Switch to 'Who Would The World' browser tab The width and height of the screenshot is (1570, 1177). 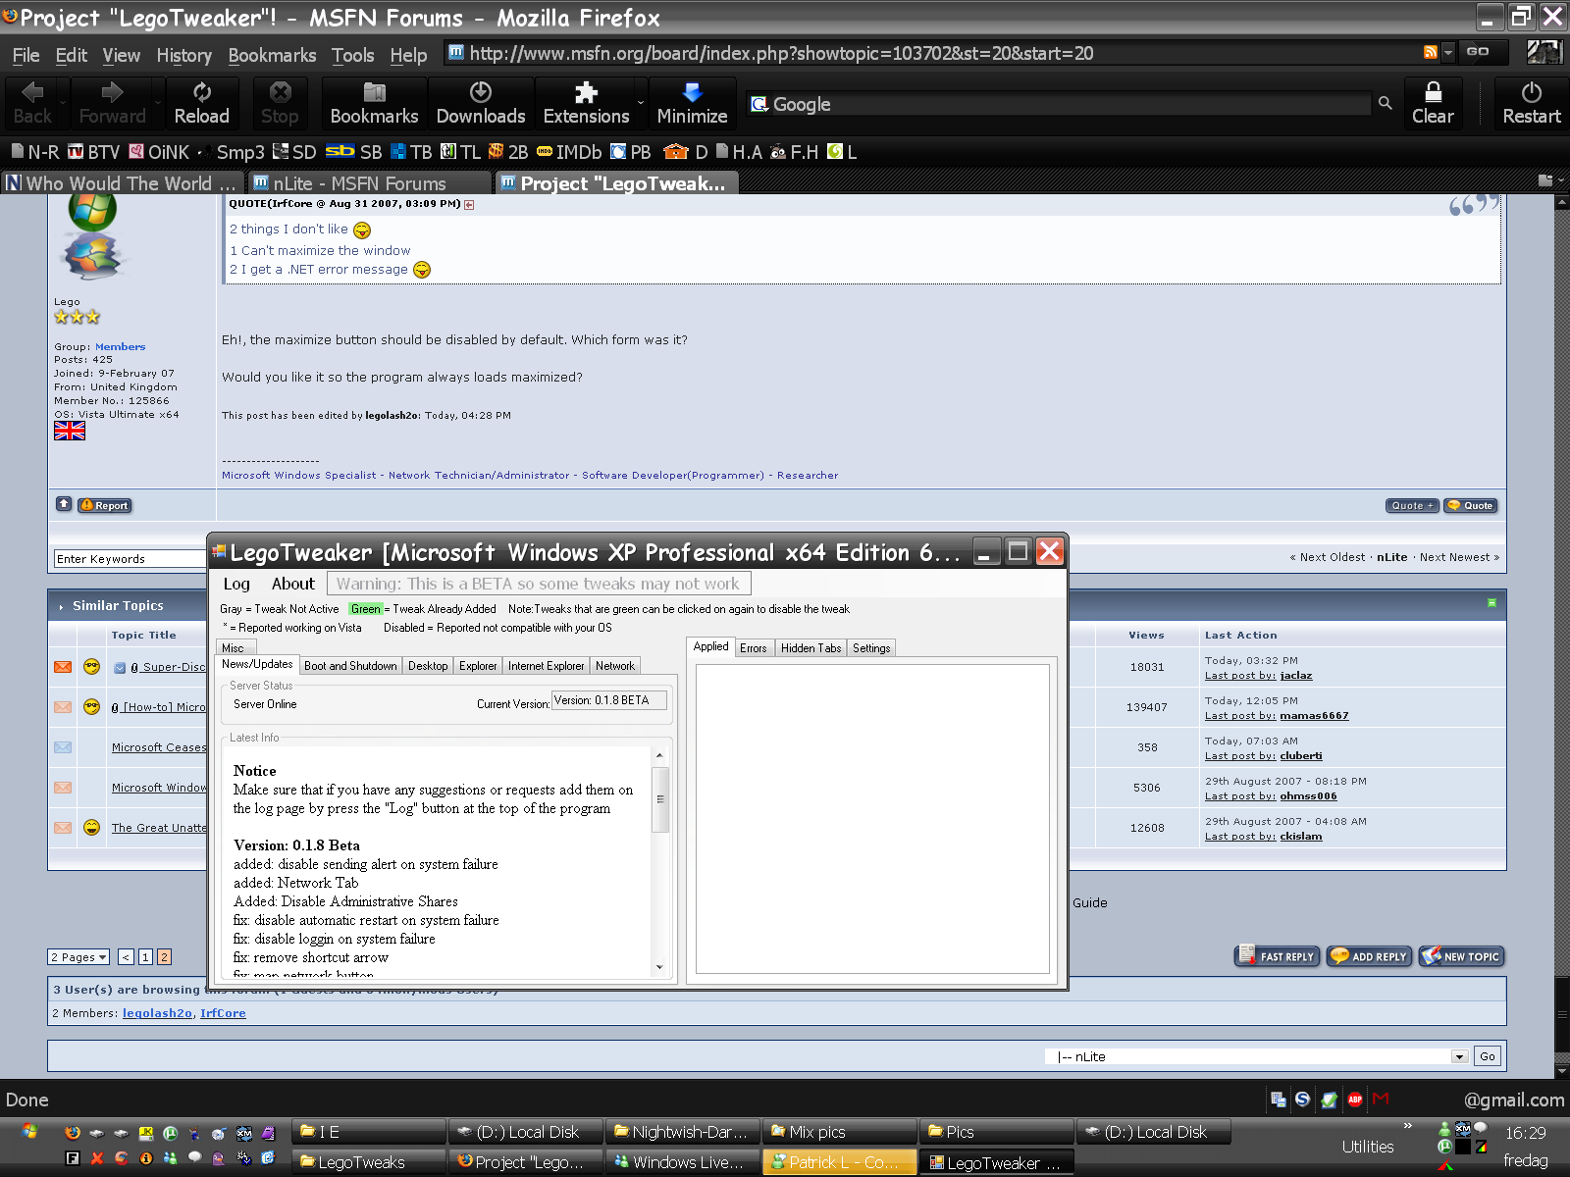click(x=123, y=183)
